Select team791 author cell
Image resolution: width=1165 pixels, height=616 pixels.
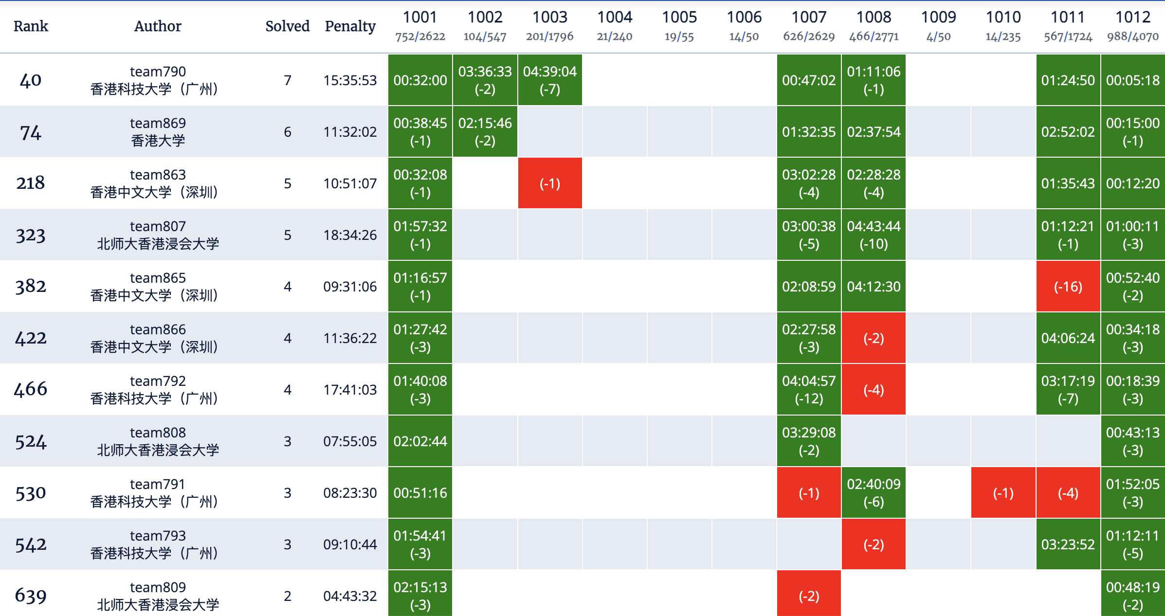click(x=158, y=492)
